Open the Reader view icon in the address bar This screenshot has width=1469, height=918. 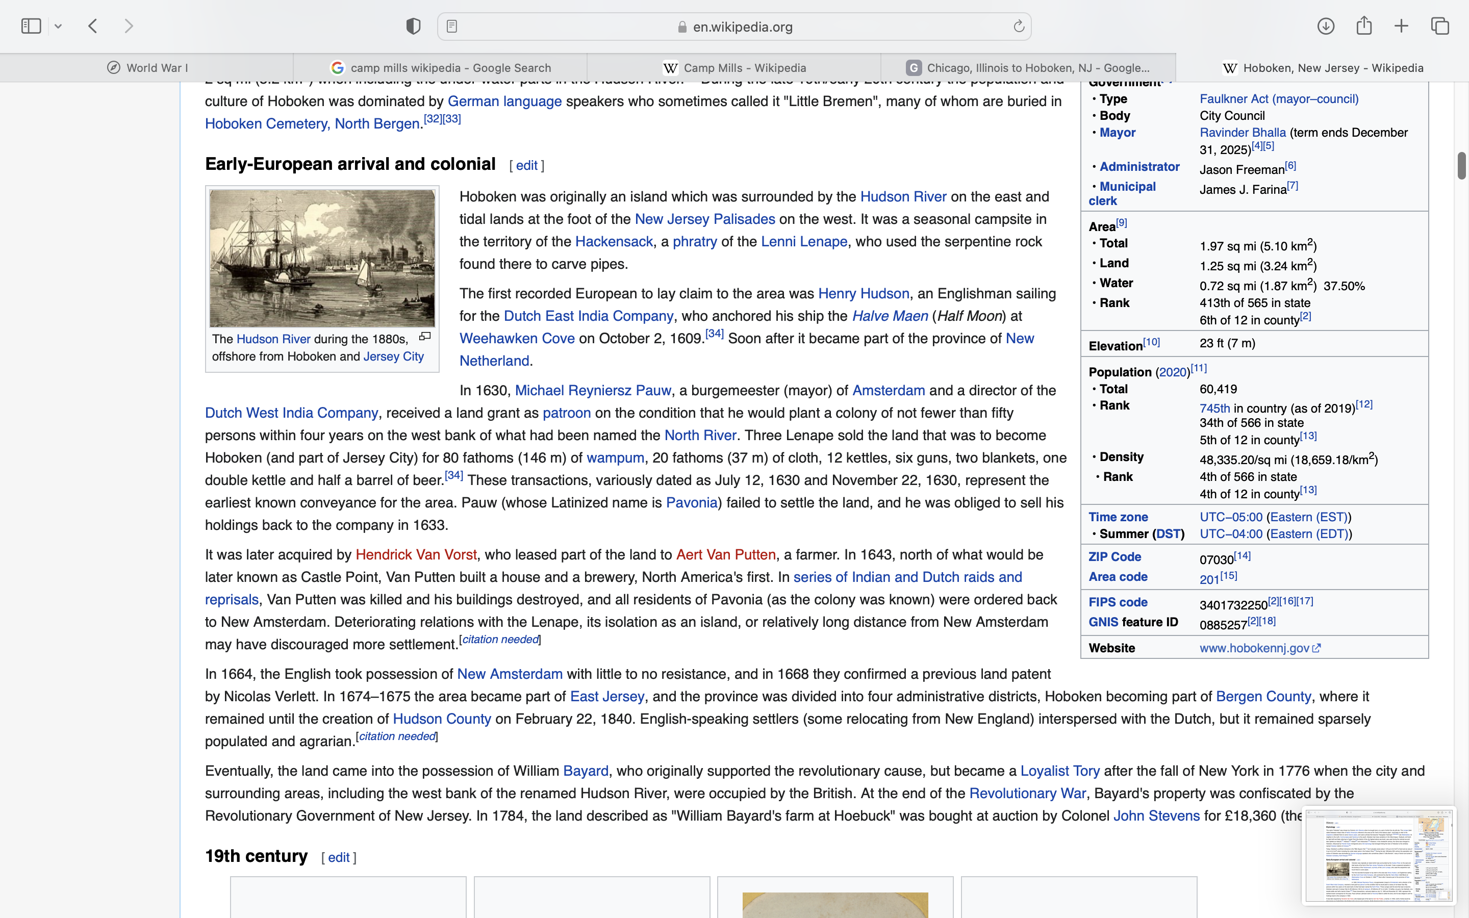point(451,26)
